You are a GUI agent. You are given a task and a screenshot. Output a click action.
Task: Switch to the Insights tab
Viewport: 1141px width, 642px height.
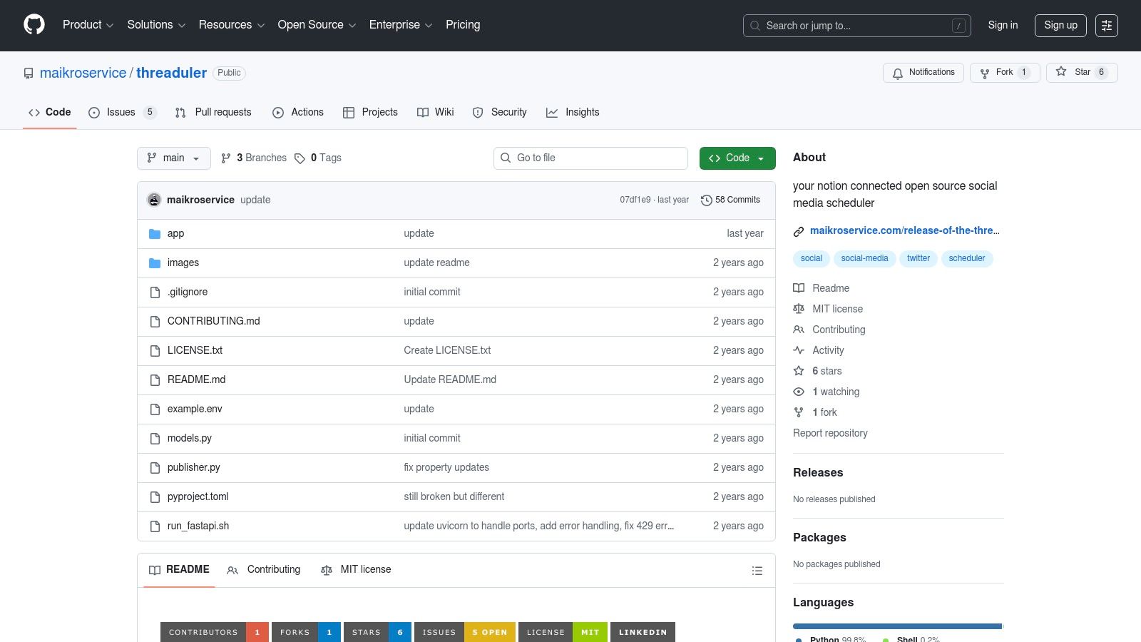click(573, 113)
